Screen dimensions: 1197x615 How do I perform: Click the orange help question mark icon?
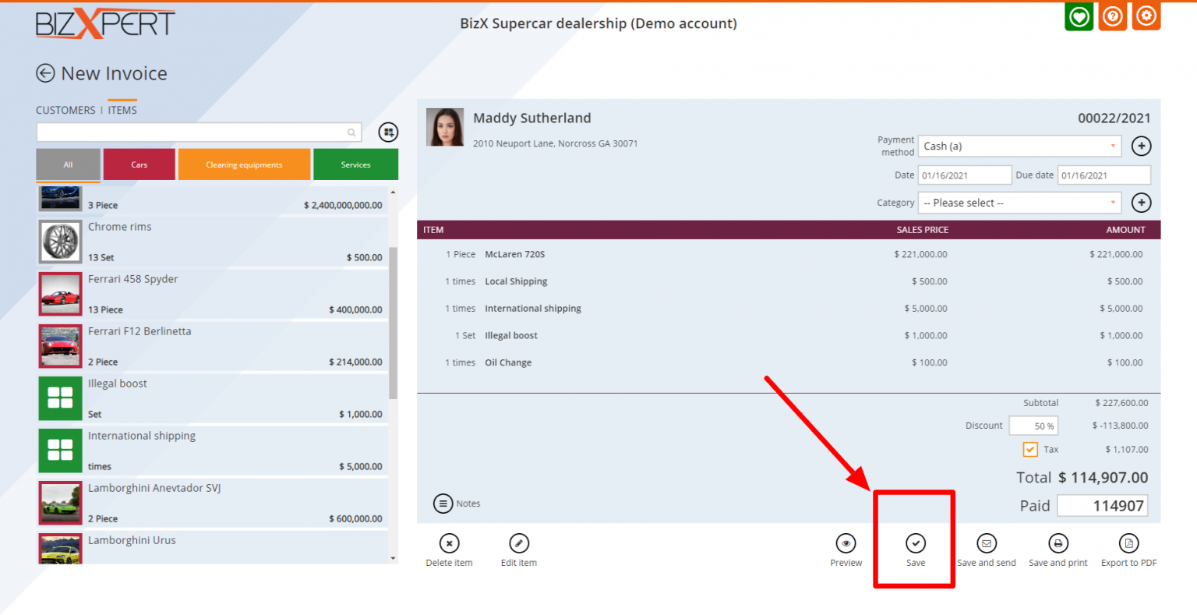coord(1113,16)
